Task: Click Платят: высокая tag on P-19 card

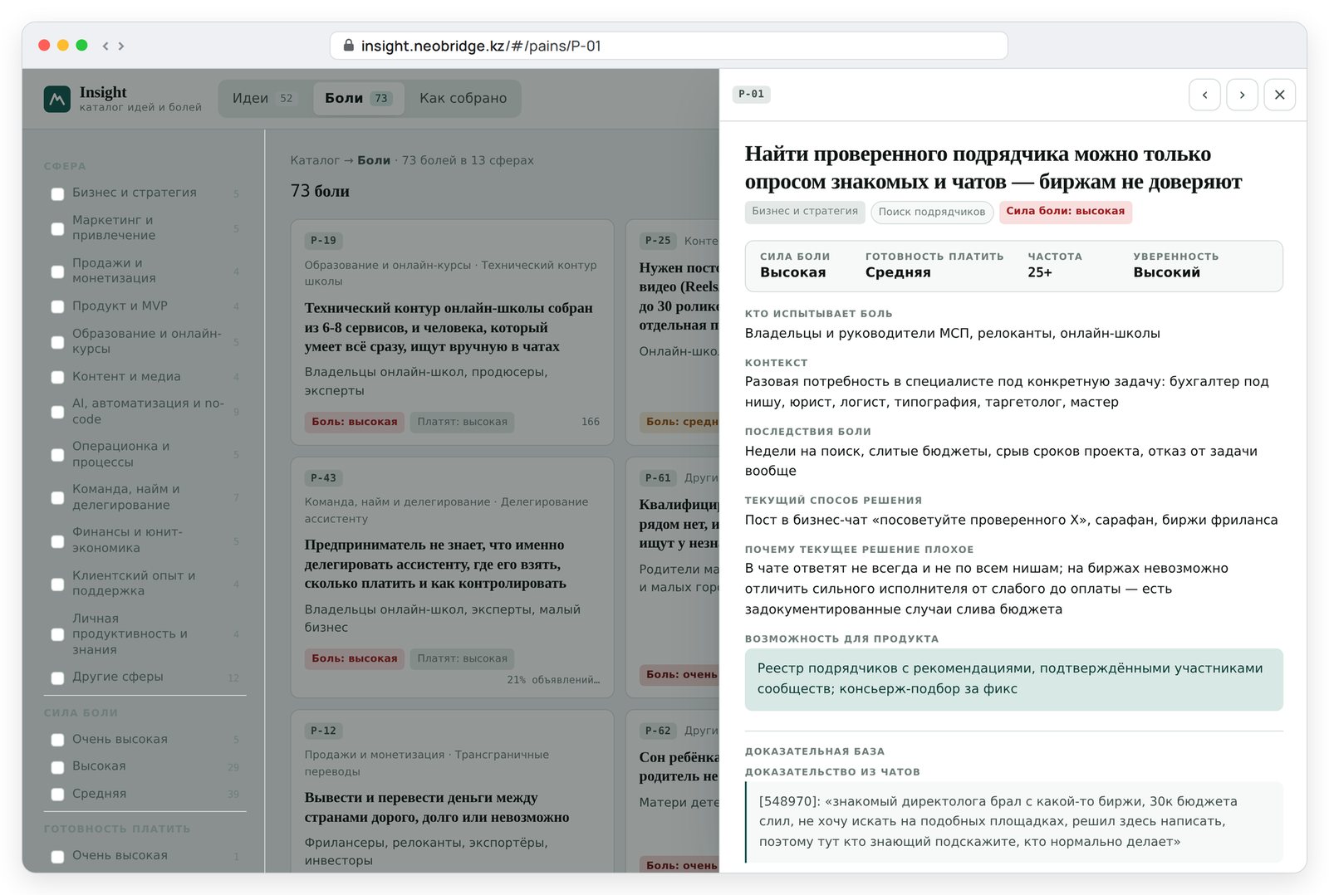Action: 462,422
